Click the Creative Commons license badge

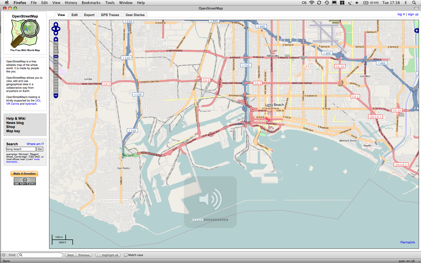[x=25, y=181]
